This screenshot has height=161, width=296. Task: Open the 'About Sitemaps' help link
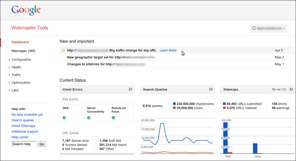point(23,126)
